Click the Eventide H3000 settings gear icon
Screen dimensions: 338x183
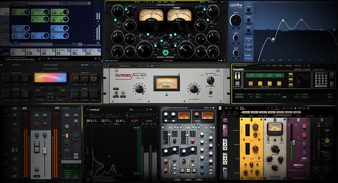(308, 66)
